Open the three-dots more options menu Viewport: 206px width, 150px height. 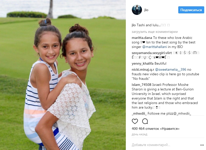202,145
